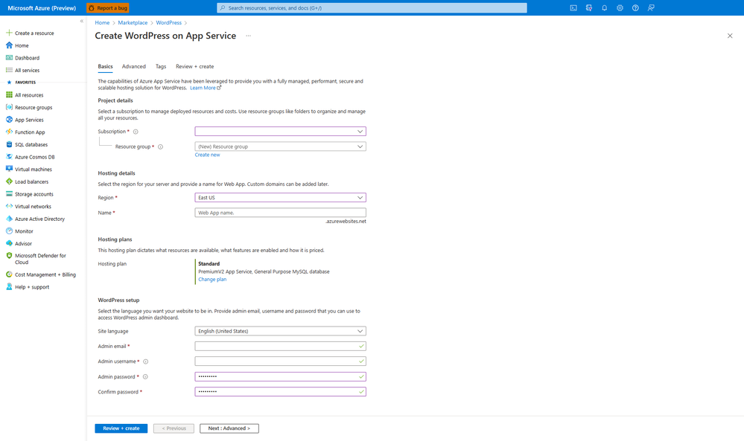Switch to the Review + create tab
744x441 pixels.
pyautogui.click(x=194, y=66)
